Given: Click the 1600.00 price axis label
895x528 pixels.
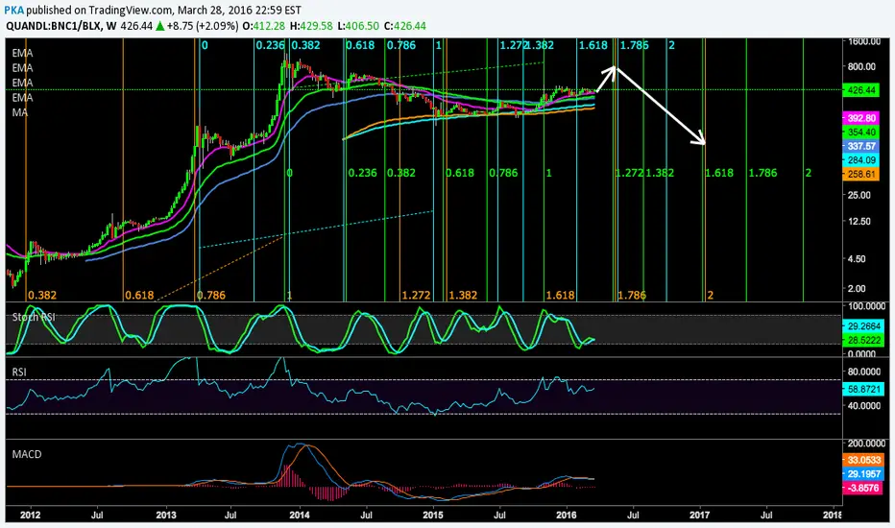Looking at the screenshot, I should pos(864,41).
